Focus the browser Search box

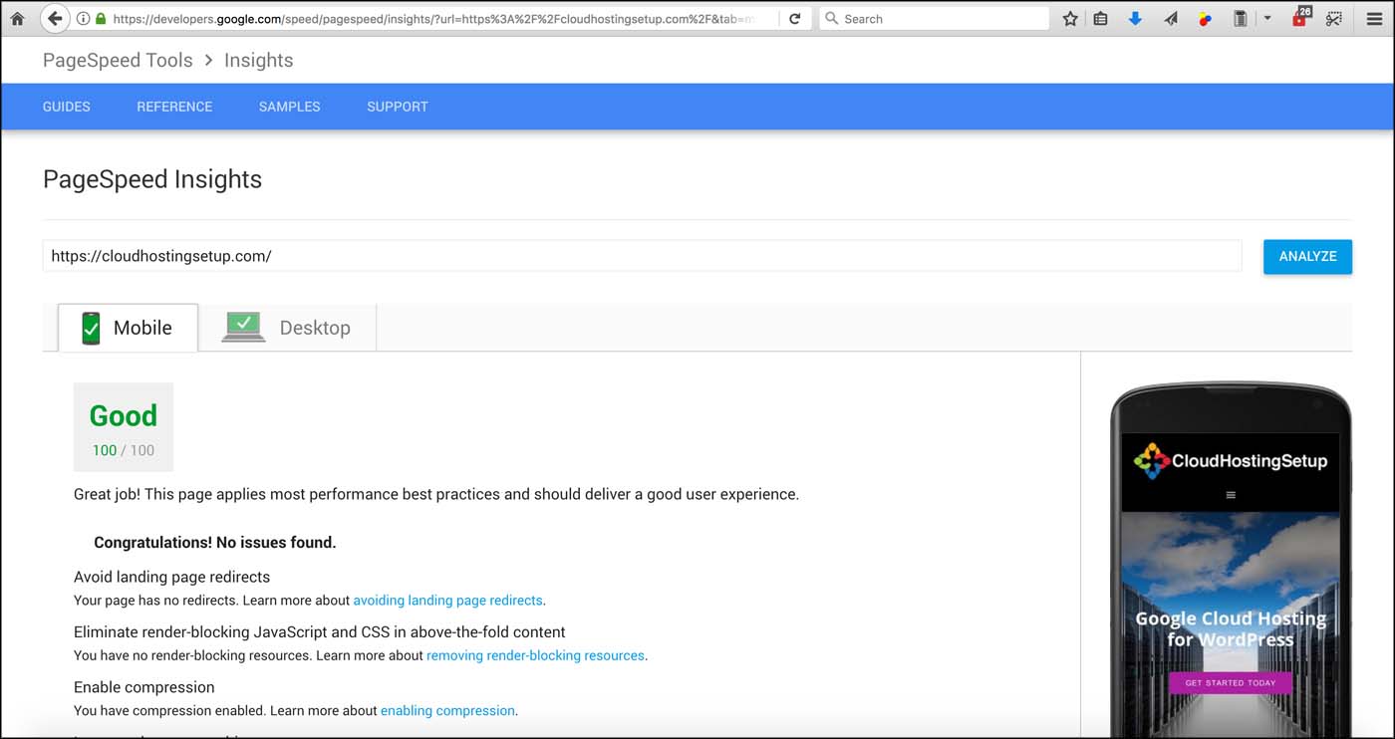click(x=934, y=18)
